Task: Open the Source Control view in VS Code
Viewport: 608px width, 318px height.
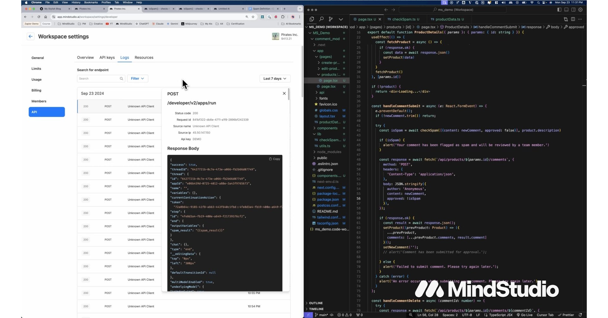Action: (331, 19)
